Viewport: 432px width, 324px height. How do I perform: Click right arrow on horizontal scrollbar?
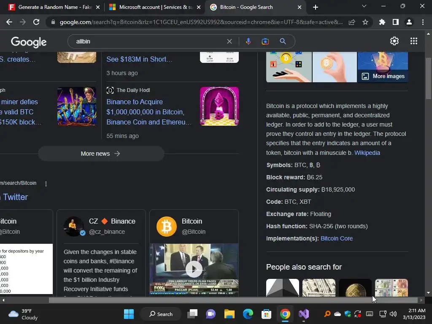pos(421,300)
